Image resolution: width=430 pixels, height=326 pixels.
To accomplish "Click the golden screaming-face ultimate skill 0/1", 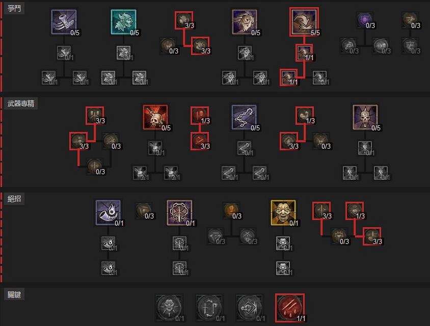I will [x=283, y=213].
